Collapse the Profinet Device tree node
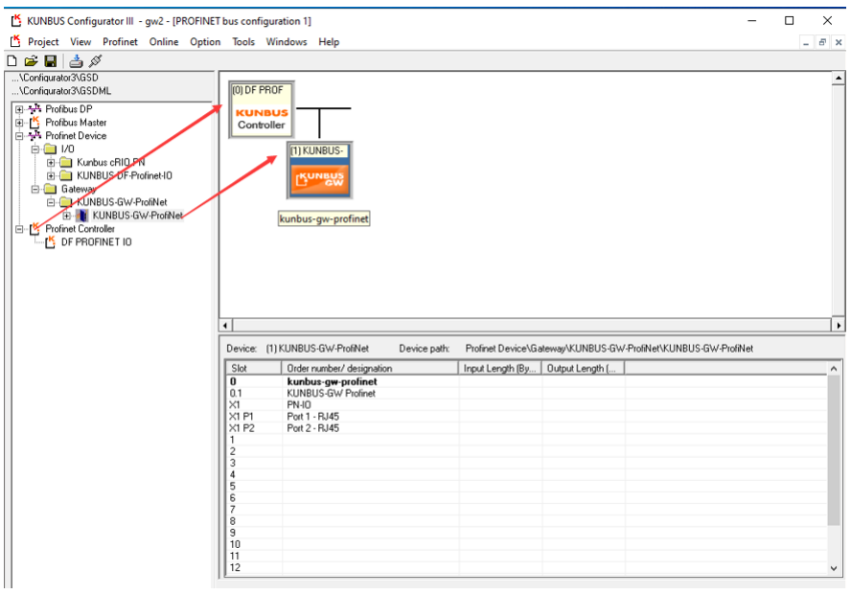The width and height of the screenshot is (851, 594). (x=19, y=136)
